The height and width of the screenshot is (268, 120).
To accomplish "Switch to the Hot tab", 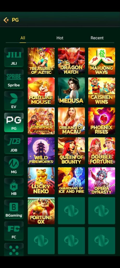I will 60,38.
